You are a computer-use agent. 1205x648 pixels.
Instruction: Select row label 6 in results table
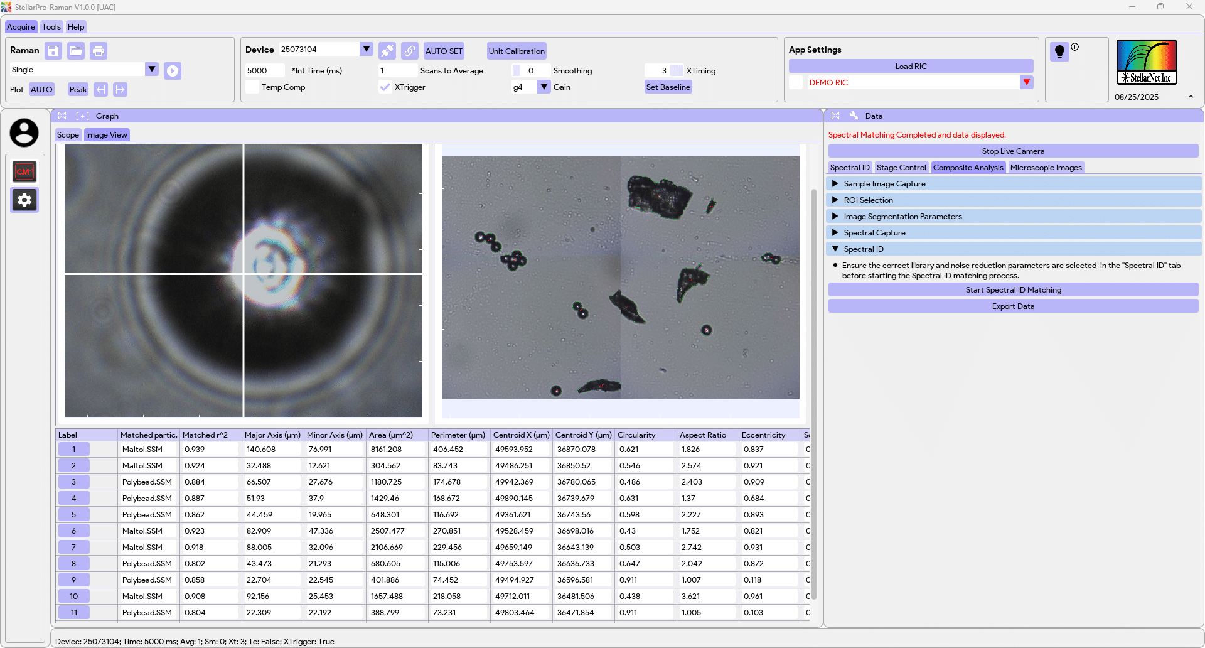pyautogui.click(x=73, y=531)
